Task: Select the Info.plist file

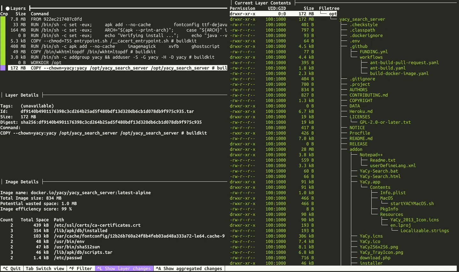Action: pyautogui.click(x=393, y=193)
